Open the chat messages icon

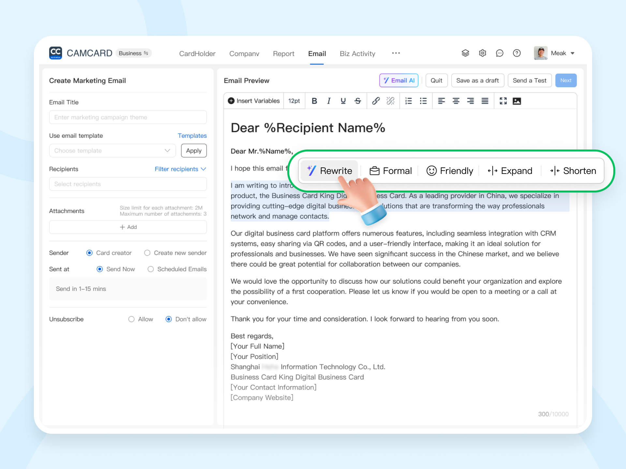499,53
